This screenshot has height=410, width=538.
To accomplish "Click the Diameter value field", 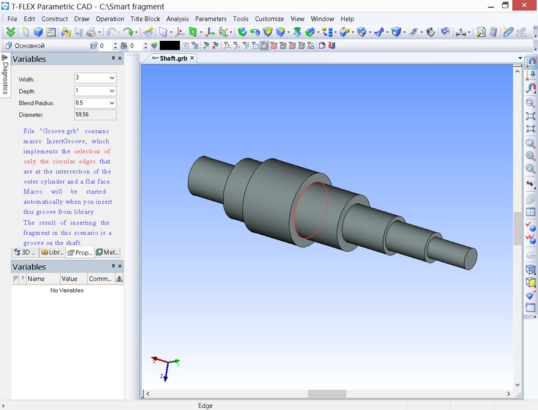I will click(95, 115).
